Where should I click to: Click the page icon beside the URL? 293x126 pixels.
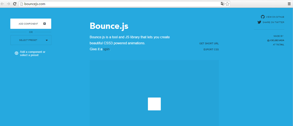(22, 4)
